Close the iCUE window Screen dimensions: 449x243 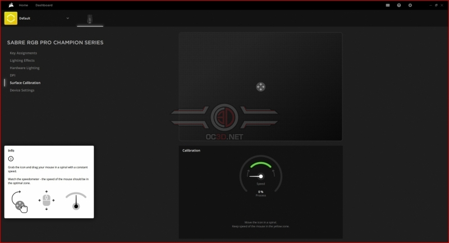click(x=442, y=5)
